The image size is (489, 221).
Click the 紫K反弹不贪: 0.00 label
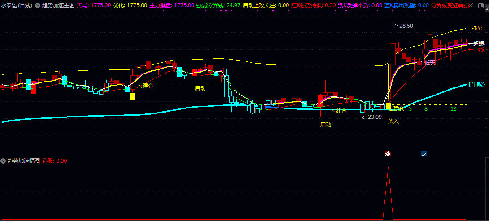[x=360, y=5]
